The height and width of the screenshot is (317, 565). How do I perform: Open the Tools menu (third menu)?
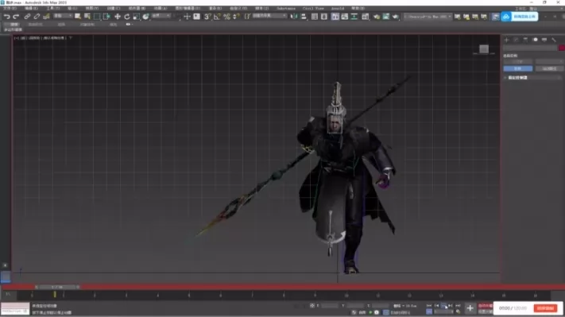tap(52, 8)
